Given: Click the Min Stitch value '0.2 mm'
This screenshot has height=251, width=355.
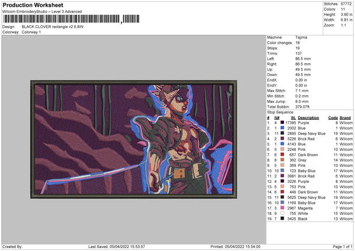Looking at the screenshot, I should pyautogui.click(x=302, y=96).
